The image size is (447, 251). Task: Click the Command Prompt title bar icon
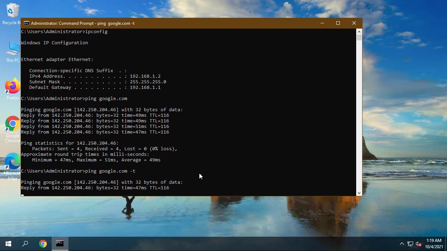[x=27, y=23]
